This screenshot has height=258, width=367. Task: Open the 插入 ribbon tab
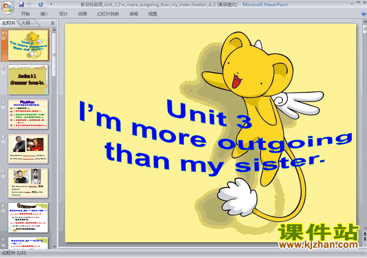(45, 14)
